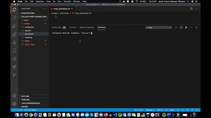Collapse COLLECTIONS-COURSE workspace section
This screenshot has width=211, height=118.
click(34, 17)
